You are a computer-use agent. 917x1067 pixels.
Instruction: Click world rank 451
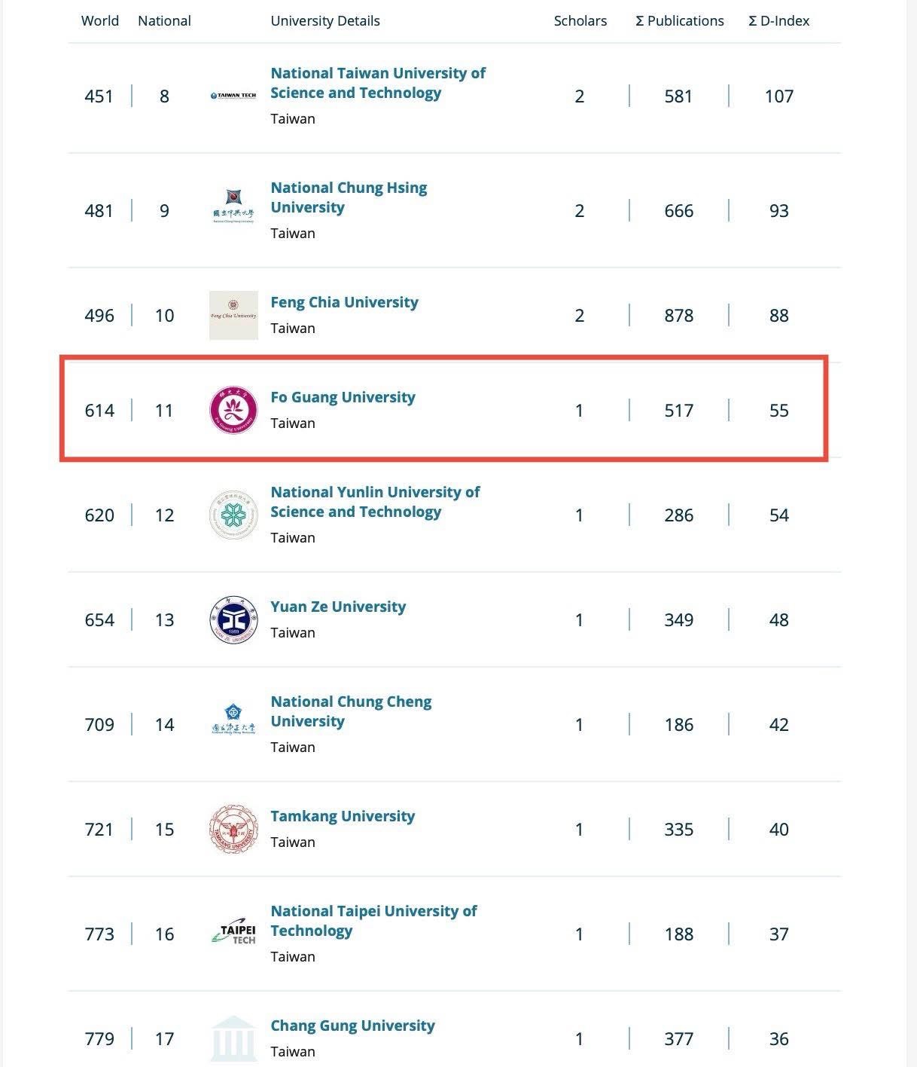coord(99,96)
